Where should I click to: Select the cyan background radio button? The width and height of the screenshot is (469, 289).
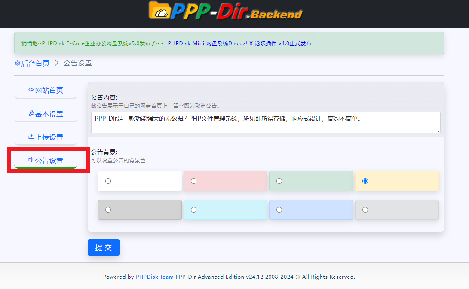click(x=194, y=210)
